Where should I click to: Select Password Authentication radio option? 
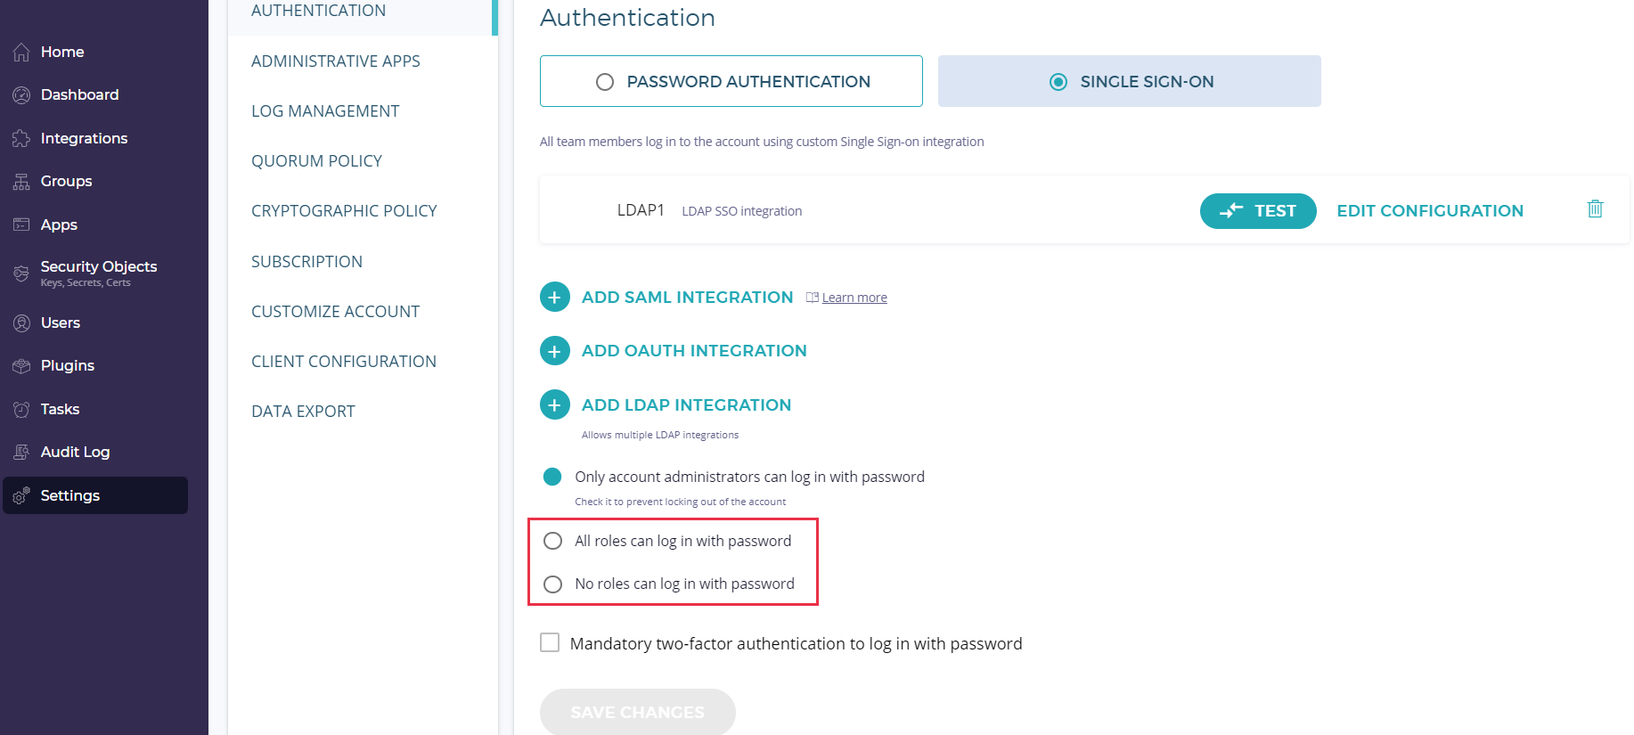[605, 82]
